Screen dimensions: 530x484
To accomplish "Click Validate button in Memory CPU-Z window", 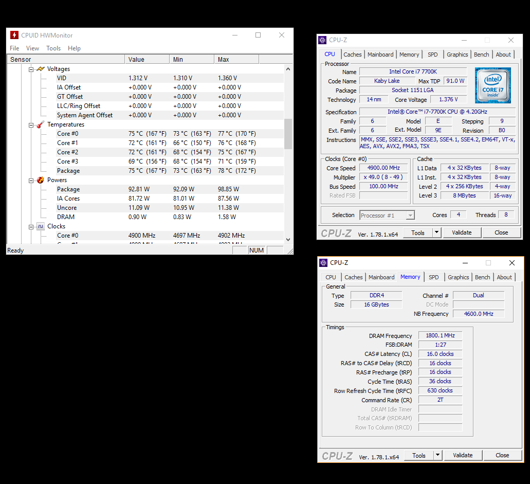I will (x=463, y=456).
